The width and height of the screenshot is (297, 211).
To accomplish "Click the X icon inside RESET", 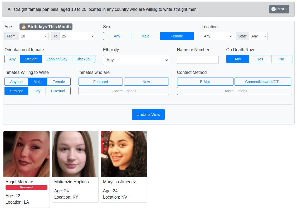I will 273,9.
